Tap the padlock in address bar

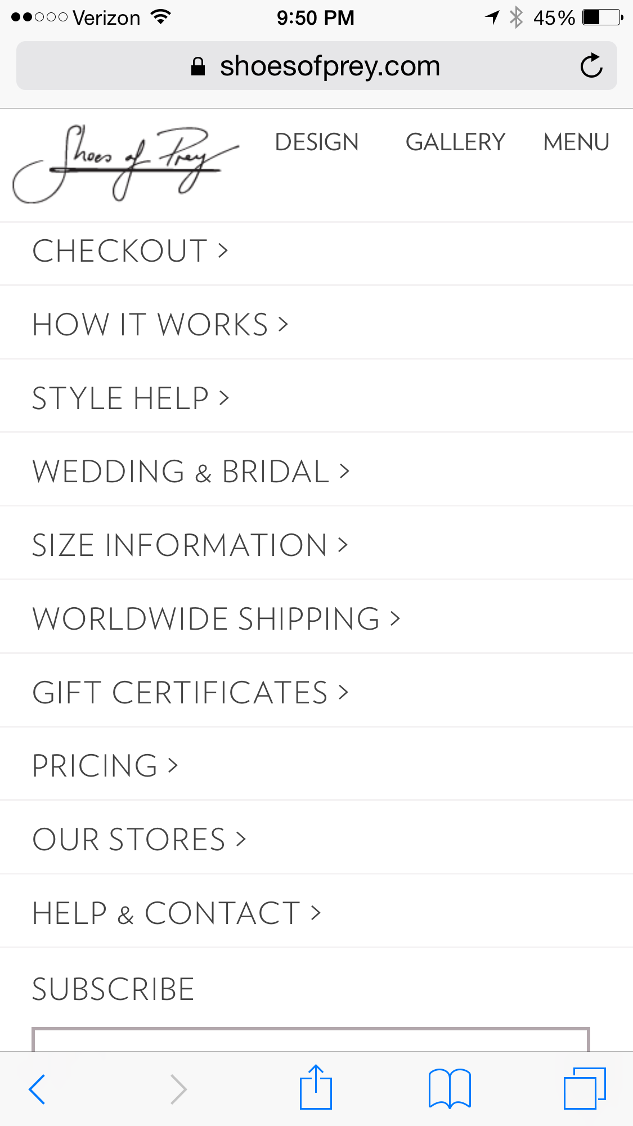point(198,66)
